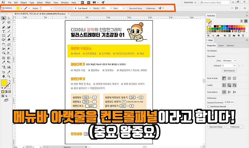Click the Search Adobe Stock field
The width and height of the screenshot is (249, 148).
[x=214, y=2]
